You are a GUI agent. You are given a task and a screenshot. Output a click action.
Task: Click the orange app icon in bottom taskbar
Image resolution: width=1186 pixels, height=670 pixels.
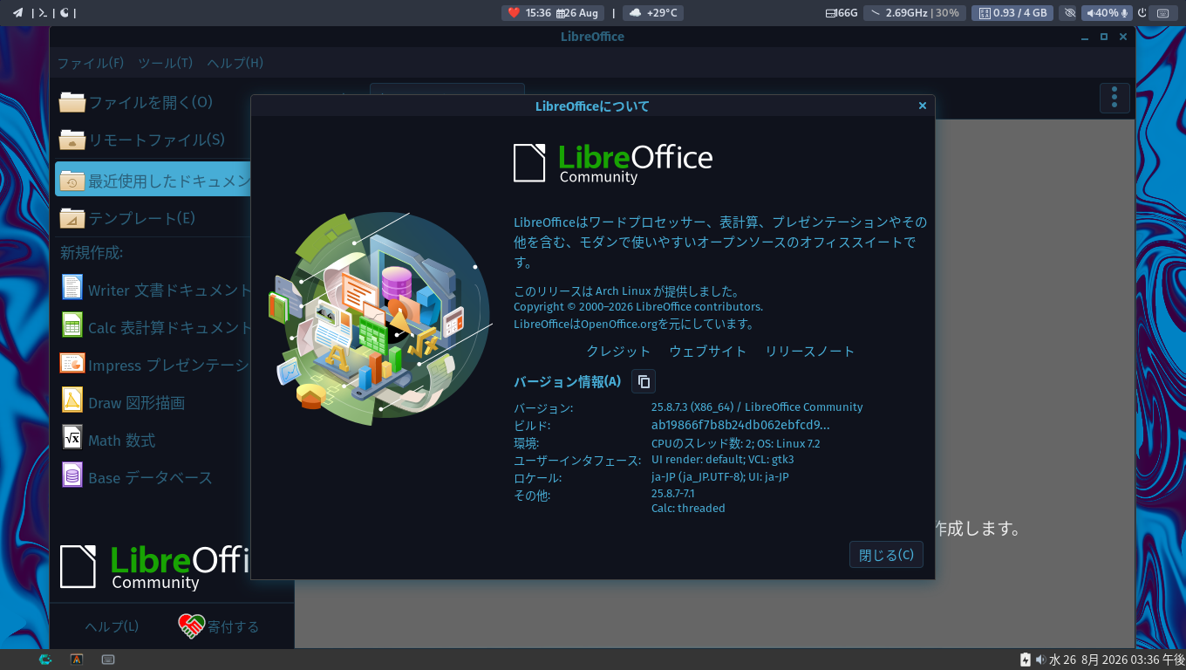coord(77,660)
